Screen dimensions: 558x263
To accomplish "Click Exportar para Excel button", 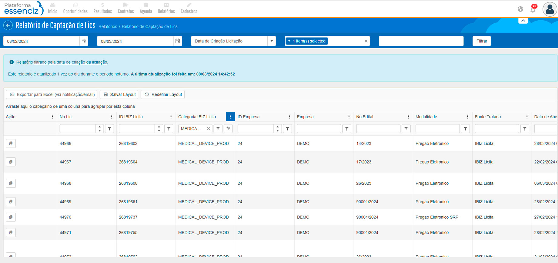I will [x=52, y=94].
